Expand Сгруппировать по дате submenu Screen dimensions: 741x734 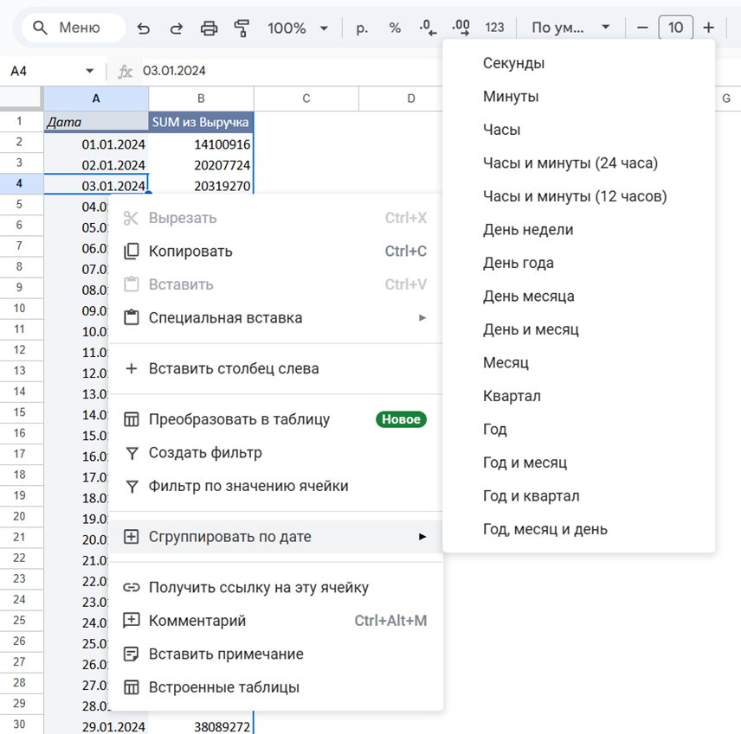(x=275, y=537)
